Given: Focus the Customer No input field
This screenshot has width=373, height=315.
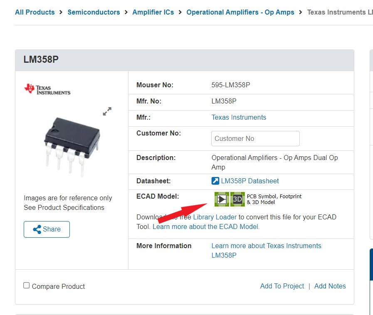Looking at the screenshot, I should pos(255,138).
